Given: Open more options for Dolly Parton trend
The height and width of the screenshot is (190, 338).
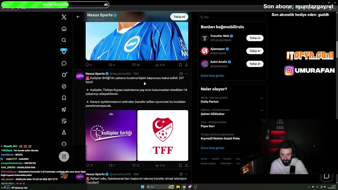Looking at the screenshot, I should [x=262, y=98].
